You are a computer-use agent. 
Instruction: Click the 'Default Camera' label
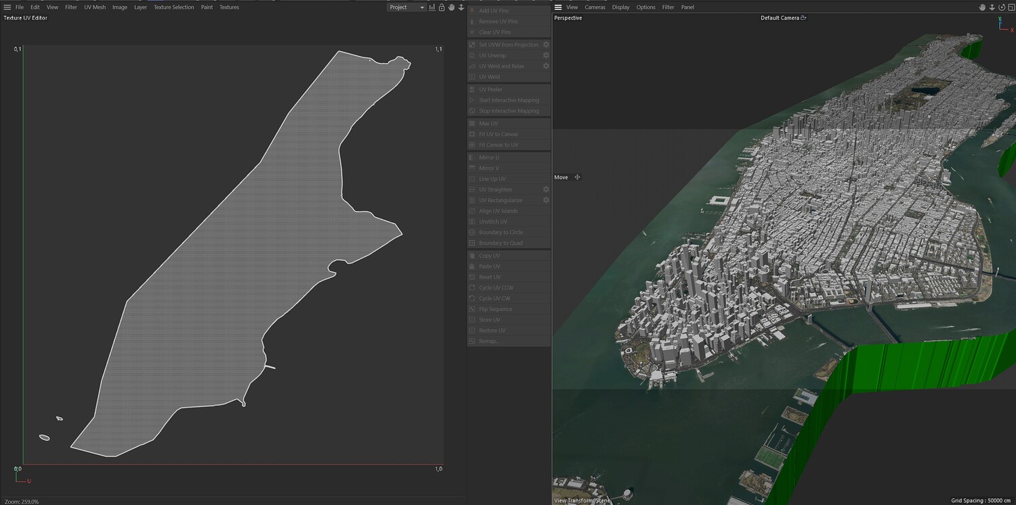[780, 18]
